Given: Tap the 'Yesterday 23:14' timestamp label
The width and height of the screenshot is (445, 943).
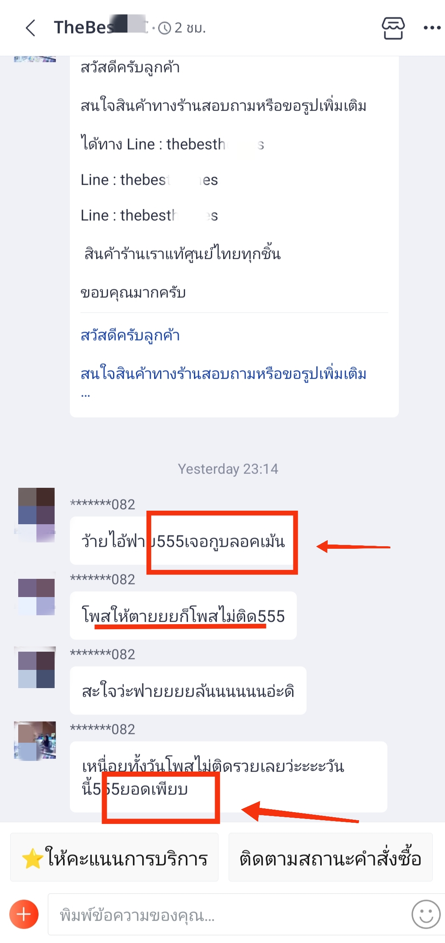Looking at the screenshot, I should (228, 469).
